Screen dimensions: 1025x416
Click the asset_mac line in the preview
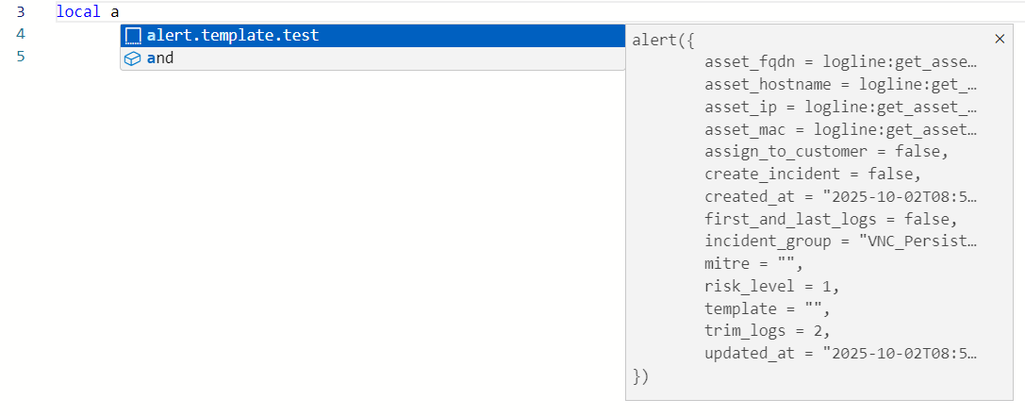[x=839, y=130]
